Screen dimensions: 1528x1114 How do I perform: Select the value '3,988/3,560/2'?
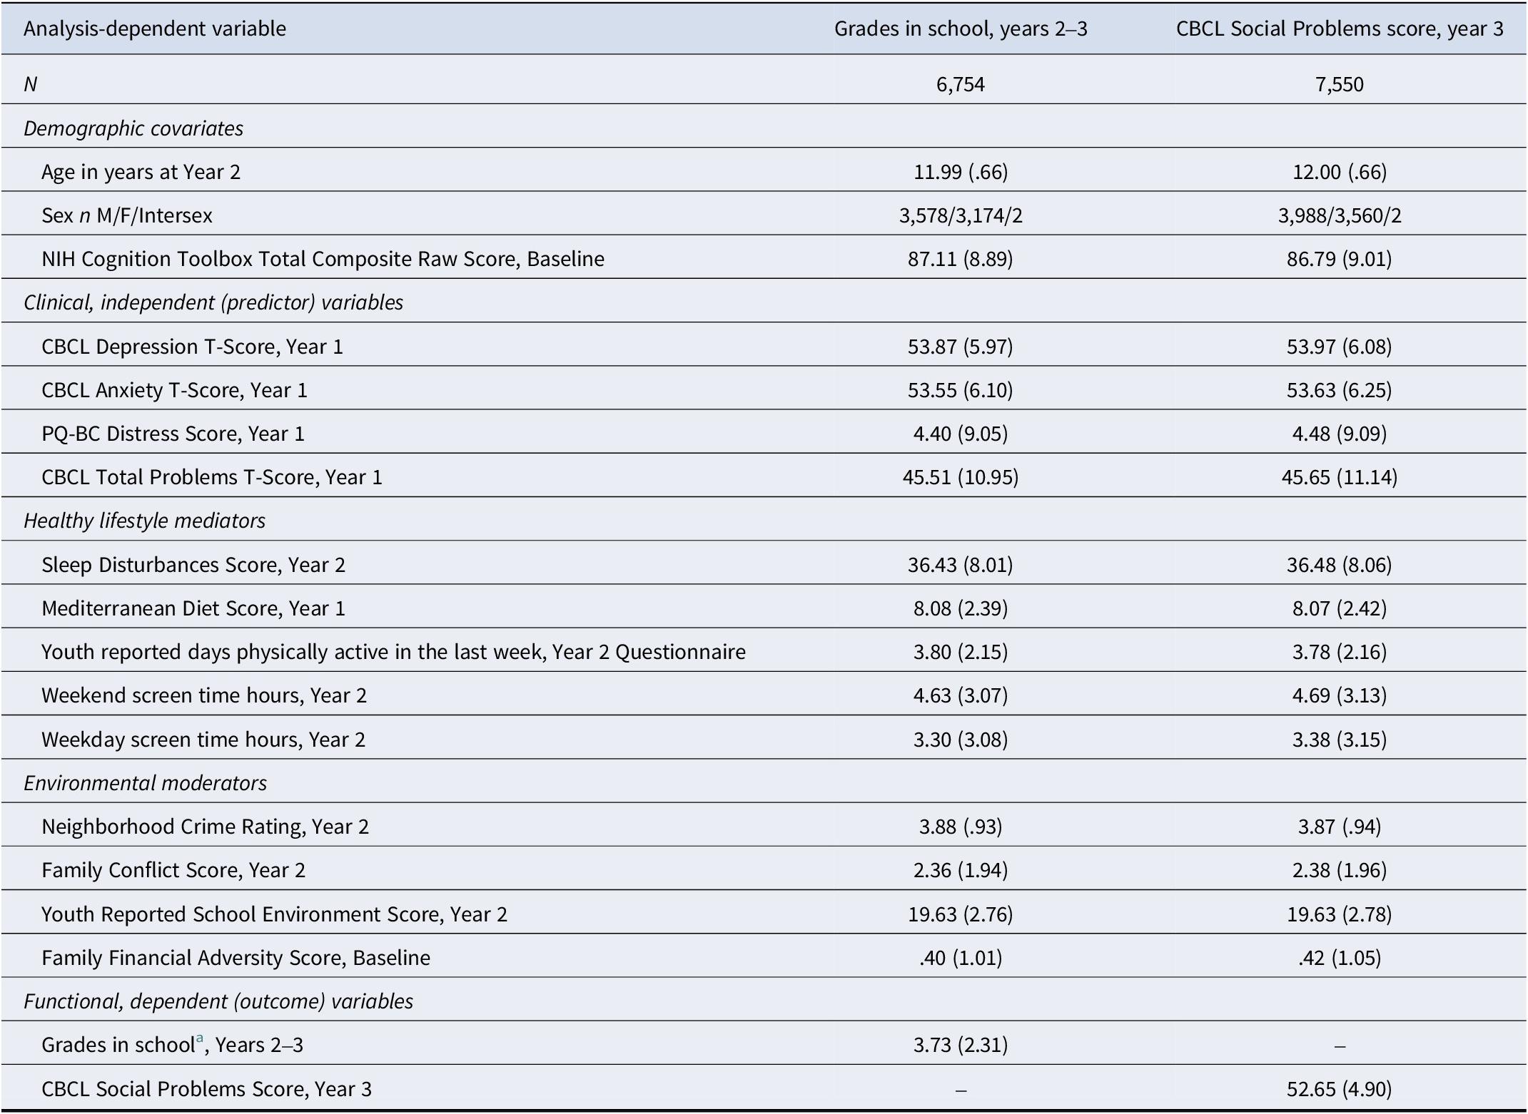pos(1340,215)
